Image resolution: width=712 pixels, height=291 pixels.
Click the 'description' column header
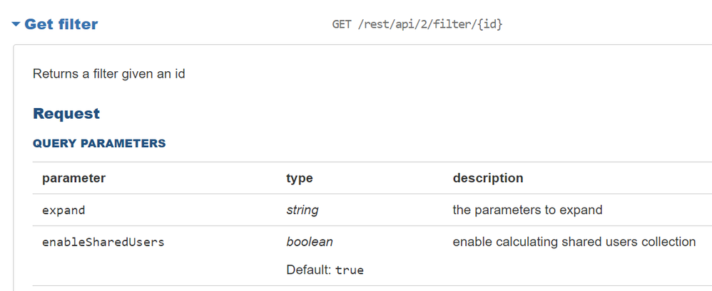488,178
